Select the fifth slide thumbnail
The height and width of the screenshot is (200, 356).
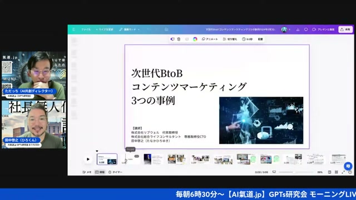click(200, 159)
